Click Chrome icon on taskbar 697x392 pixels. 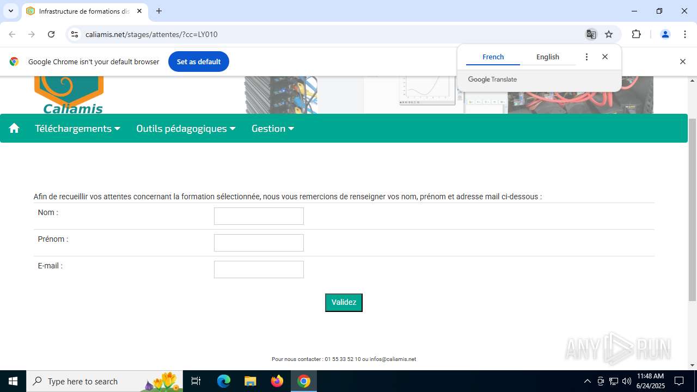pyautogui.click(x=304, y=381)
